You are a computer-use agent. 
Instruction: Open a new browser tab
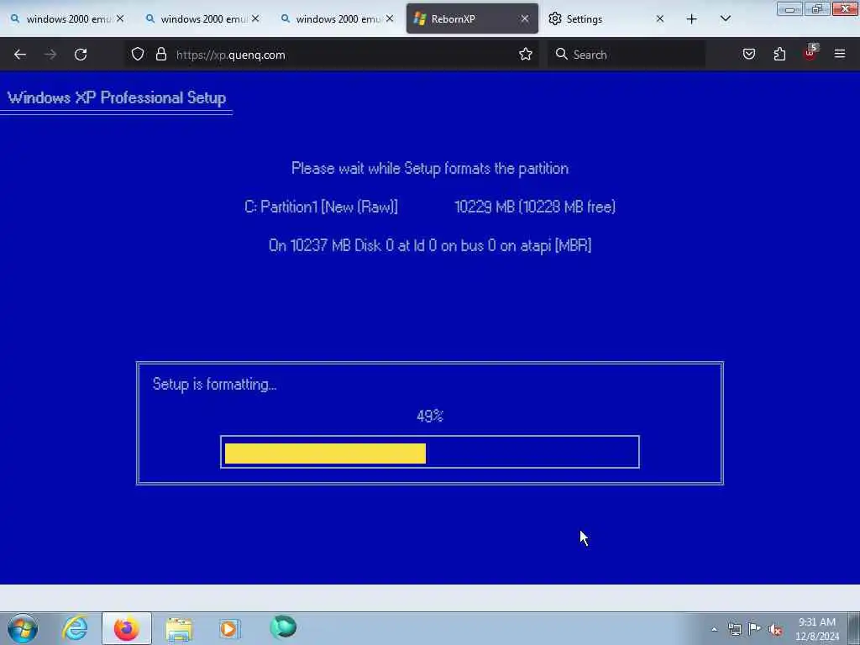click(x=691, y=19)
